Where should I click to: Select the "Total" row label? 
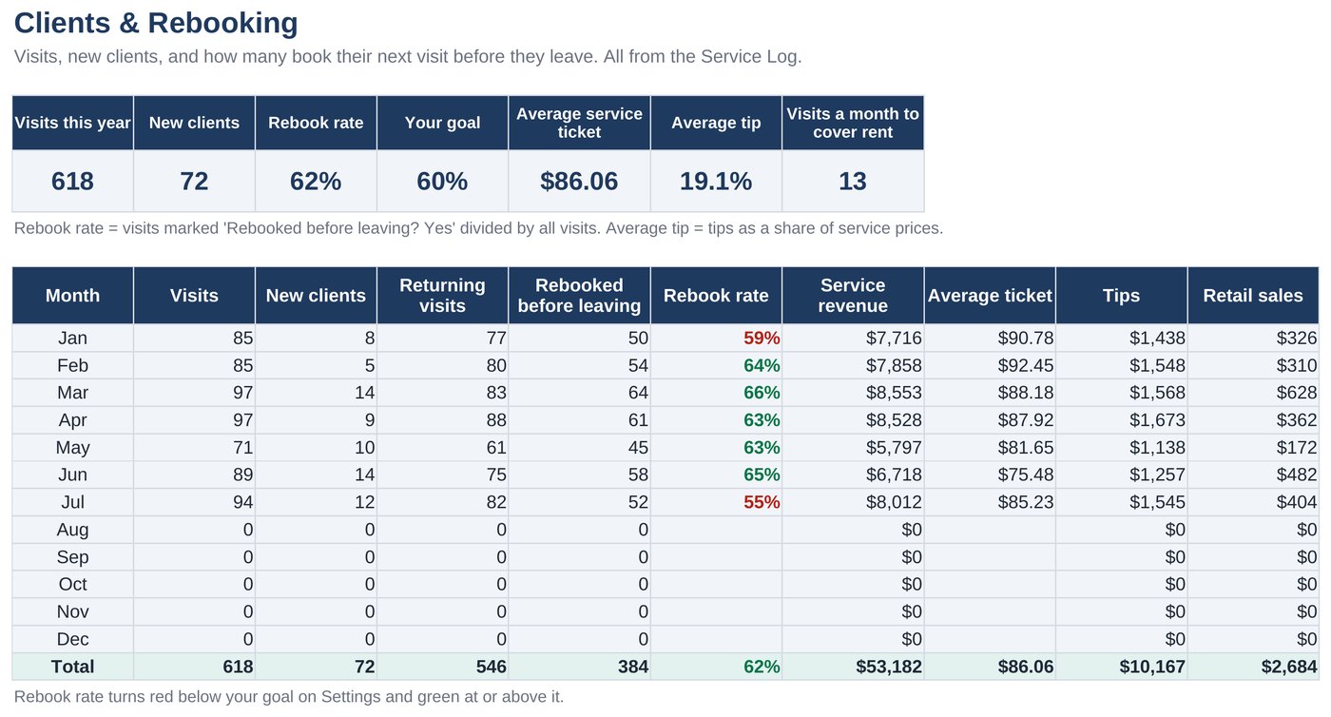click(x=72, y=667)
